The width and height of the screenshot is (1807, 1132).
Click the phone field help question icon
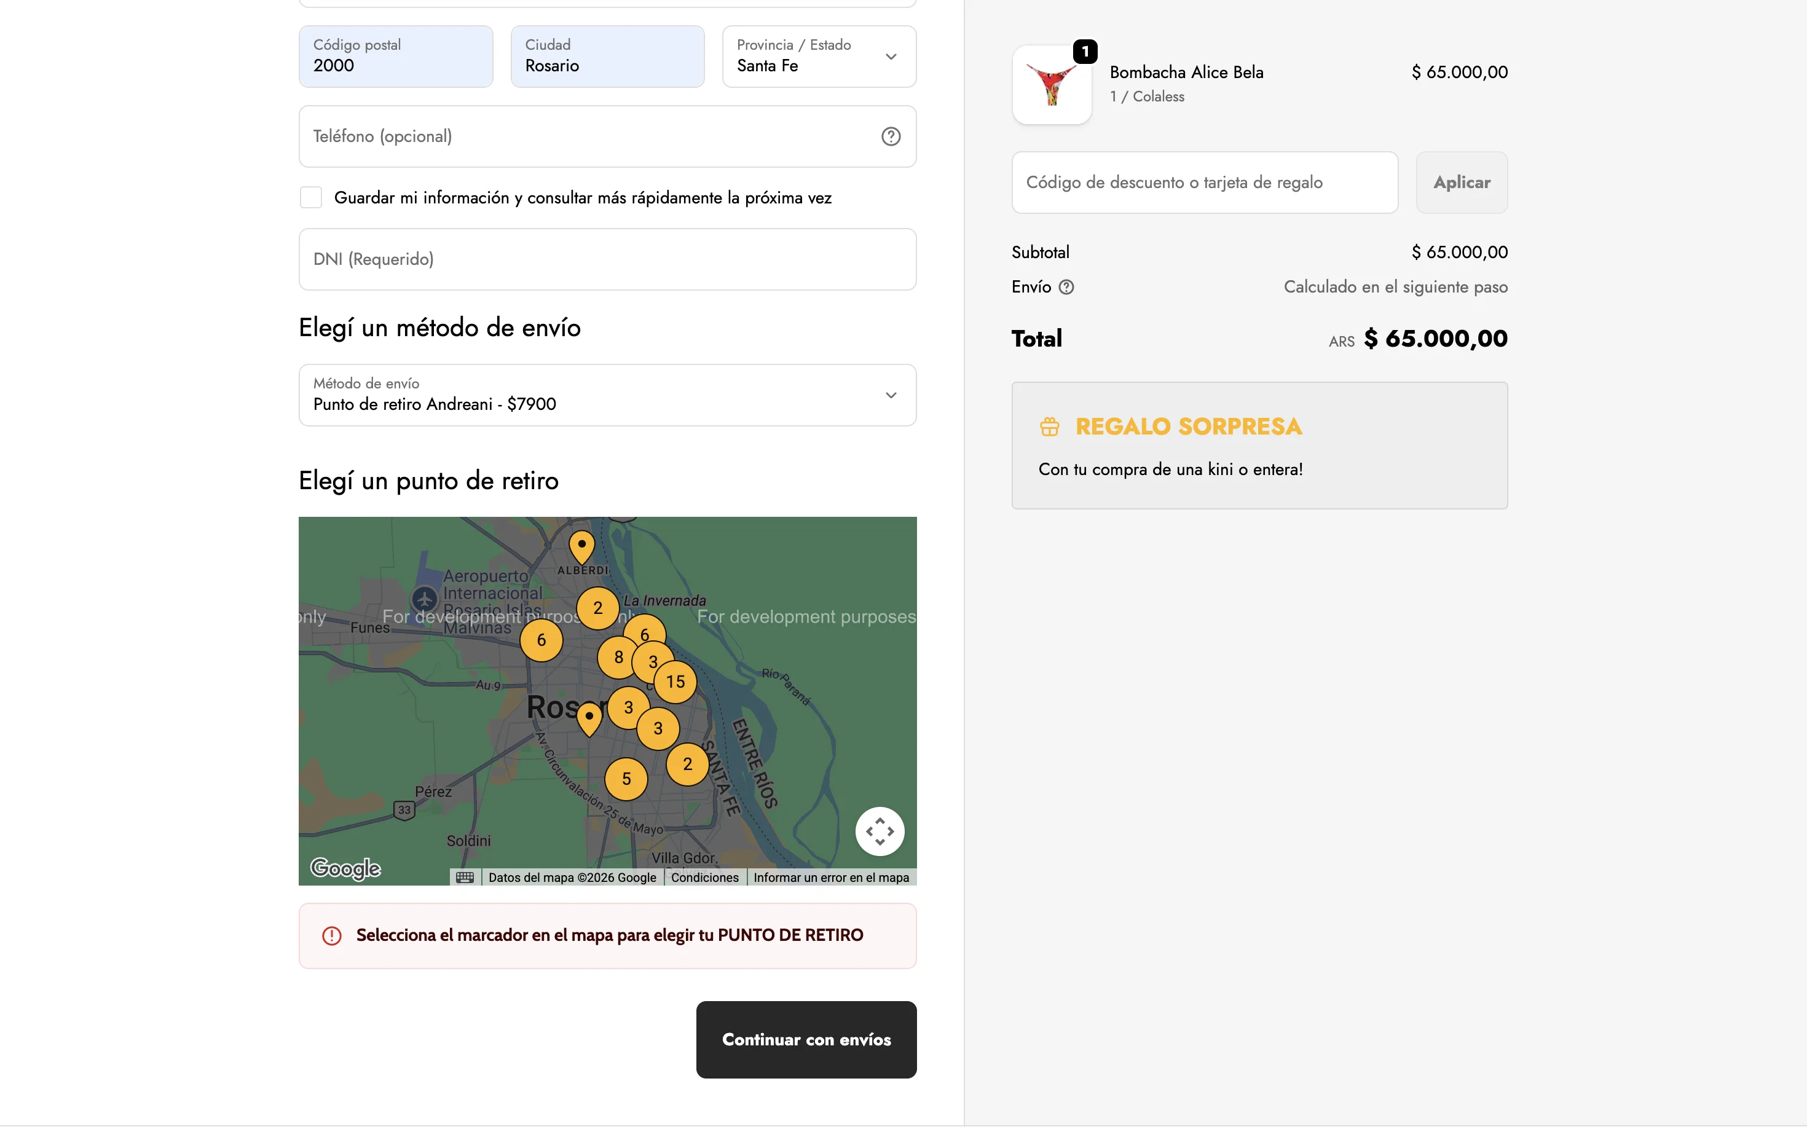(x=890, y=136)
